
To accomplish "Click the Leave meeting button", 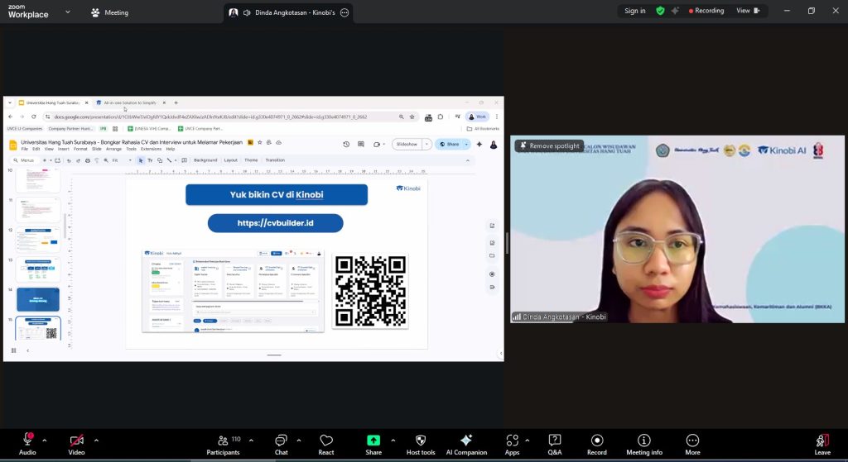I will point(822,441).
